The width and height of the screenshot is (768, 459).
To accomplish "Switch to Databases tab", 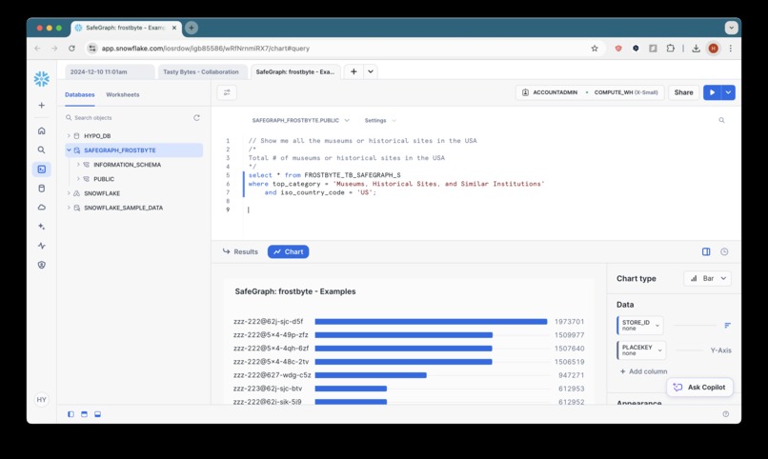I will click(x=80, y=94).
